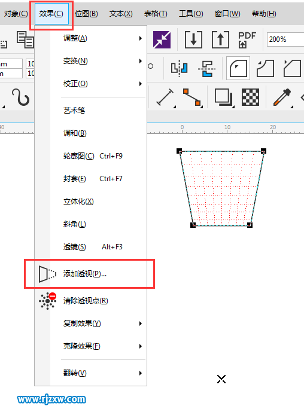Toggle the Chamfered corner style button

pyautogui.click(x=293, y=68)
